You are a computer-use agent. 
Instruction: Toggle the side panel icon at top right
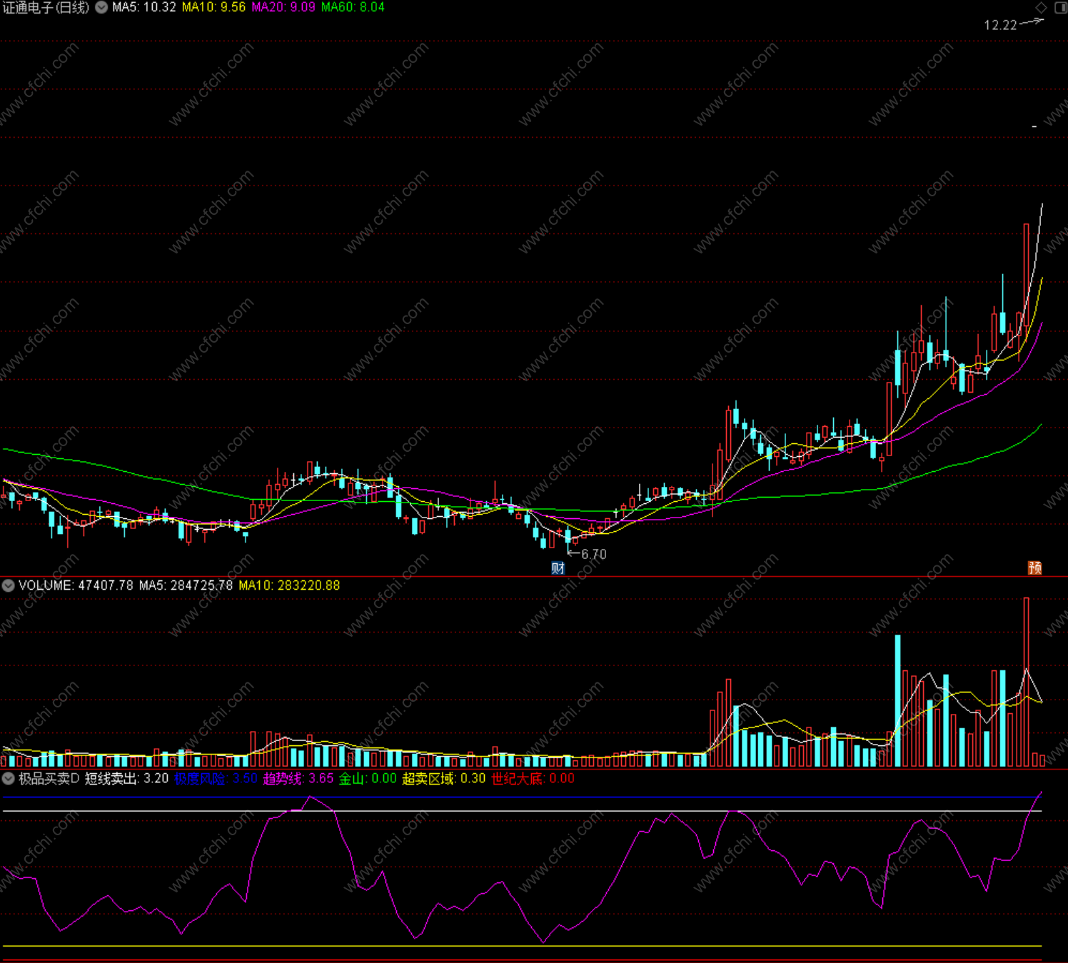coord(1059,7)
